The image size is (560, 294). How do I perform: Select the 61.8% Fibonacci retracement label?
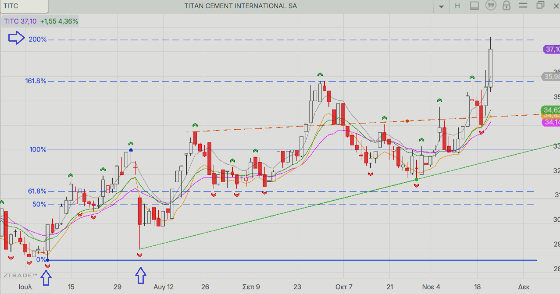tap(37, 191)
